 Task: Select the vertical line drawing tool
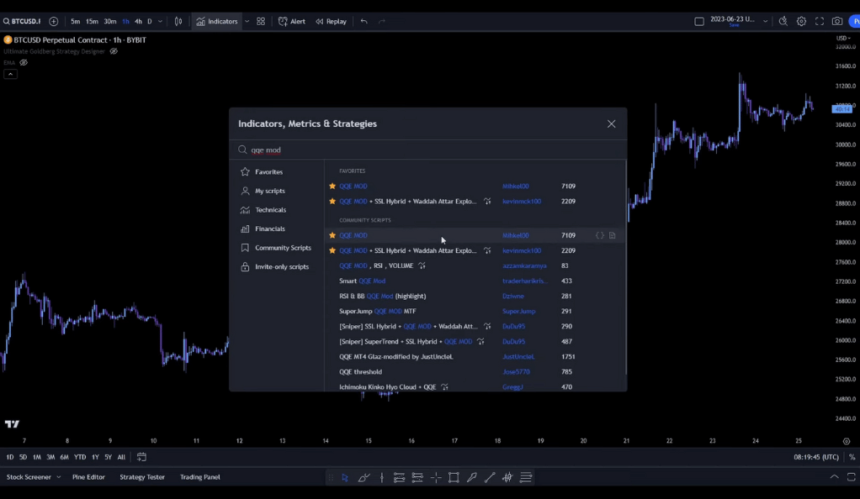[382, 478]
